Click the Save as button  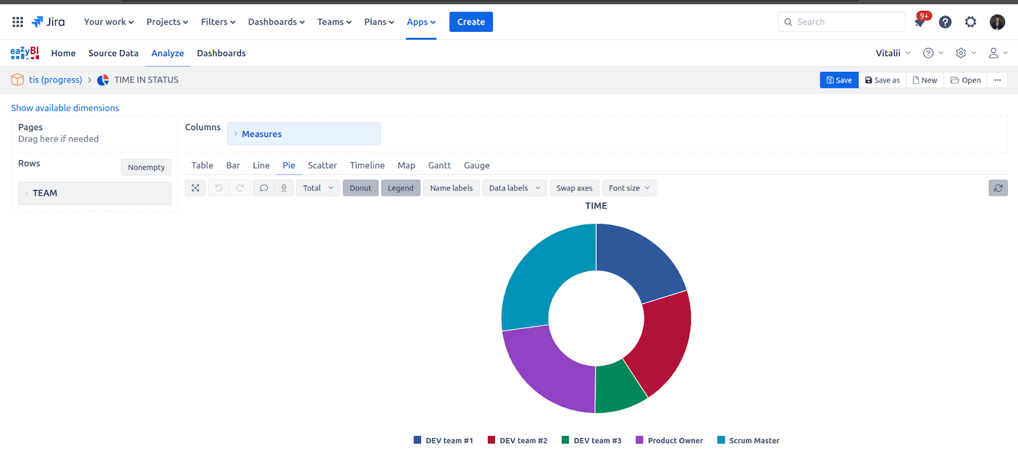882,80
